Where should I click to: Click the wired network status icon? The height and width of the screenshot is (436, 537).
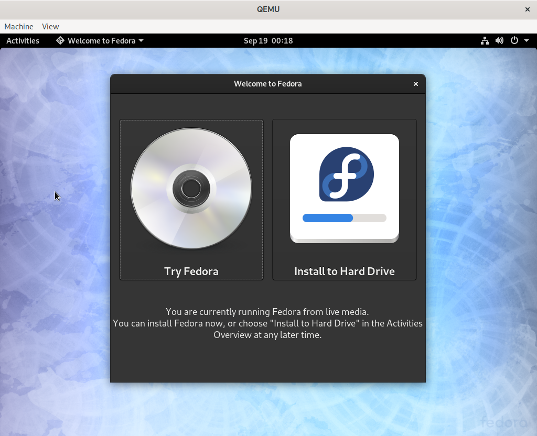coord(485,41)
